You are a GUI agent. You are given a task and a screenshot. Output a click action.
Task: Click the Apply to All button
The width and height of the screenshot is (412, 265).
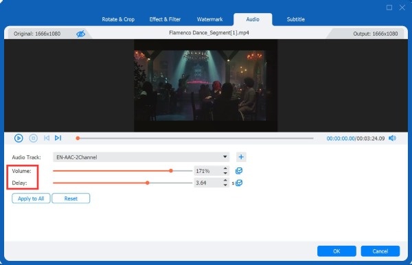tap(31, 198)
